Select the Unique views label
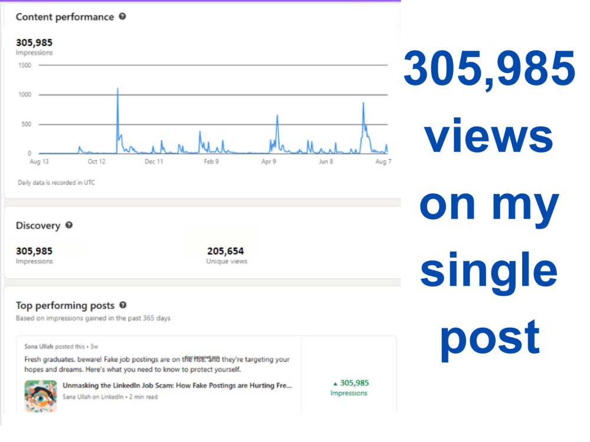The width and height of the screenshot is (590, 442). coord(227,261)
